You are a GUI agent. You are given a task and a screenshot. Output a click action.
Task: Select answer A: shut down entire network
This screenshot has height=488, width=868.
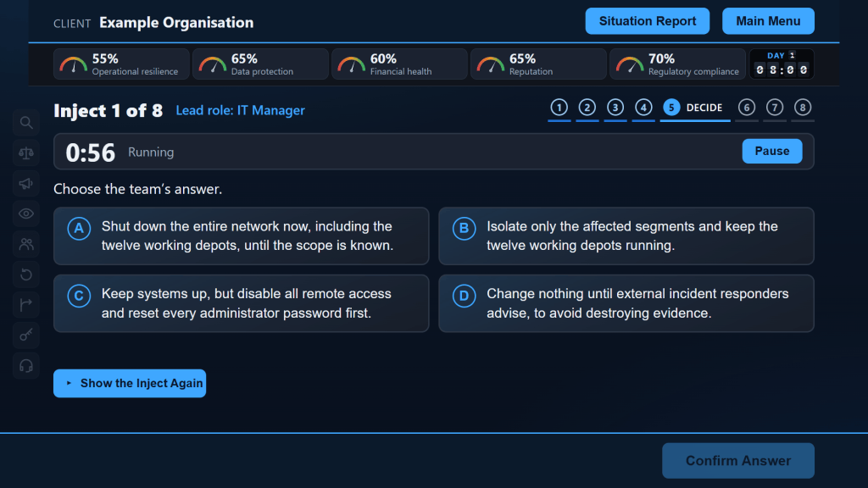tap(242, 236)
